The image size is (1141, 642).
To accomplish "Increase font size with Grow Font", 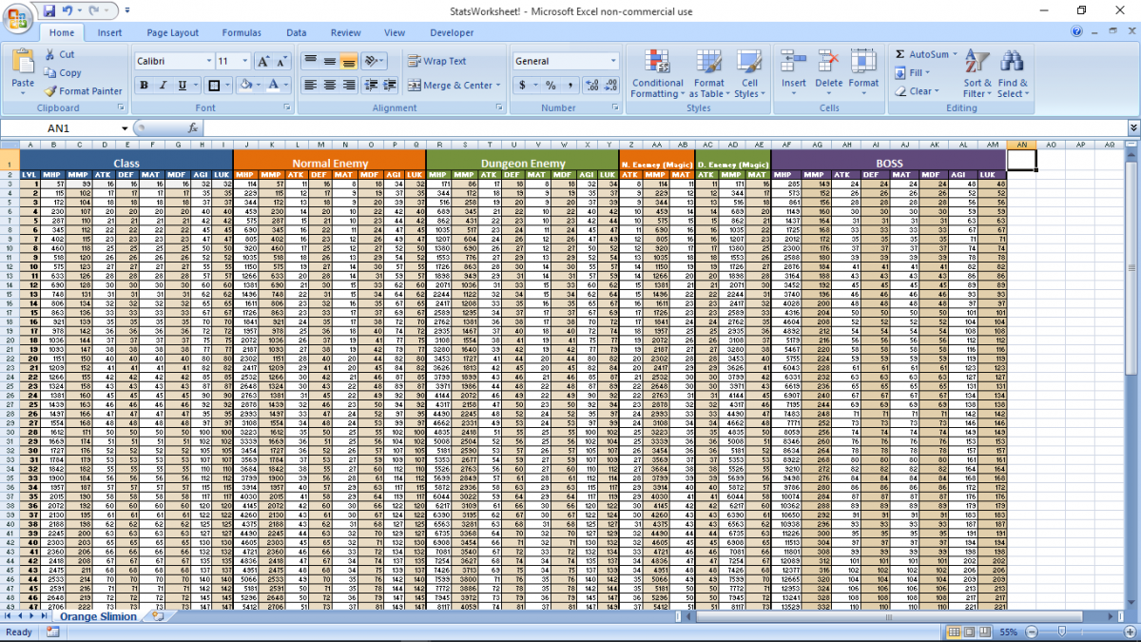I will 265,61.
